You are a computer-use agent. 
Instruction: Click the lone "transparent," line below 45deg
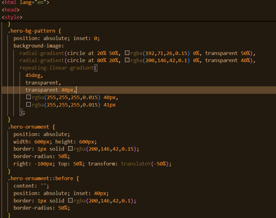click(43, 83)
